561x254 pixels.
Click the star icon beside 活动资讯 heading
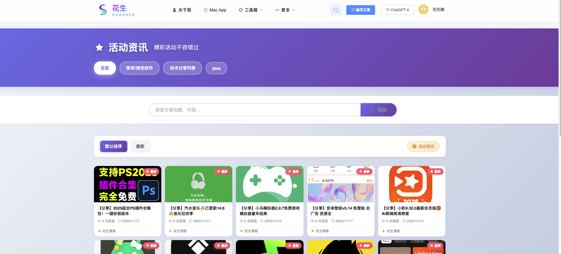(99, 47)
